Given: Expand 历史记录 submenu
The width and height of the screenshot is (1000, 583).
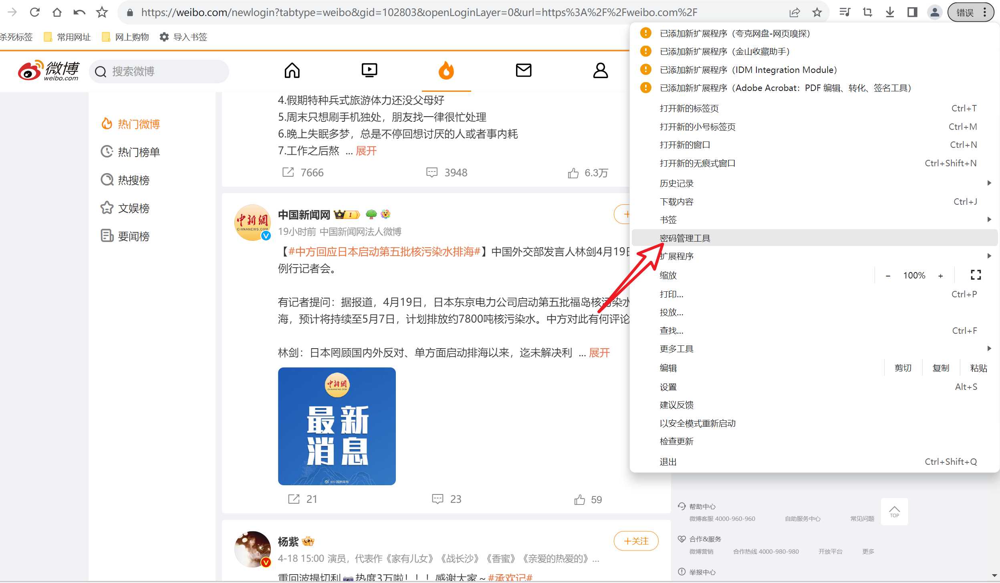Looking at the screenshot, I should [815, 184].
